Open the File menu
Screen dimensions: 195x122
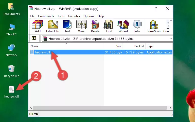click(32, 16)
